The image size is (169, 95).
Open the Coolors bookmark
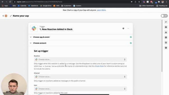click(x=77, y=6)
